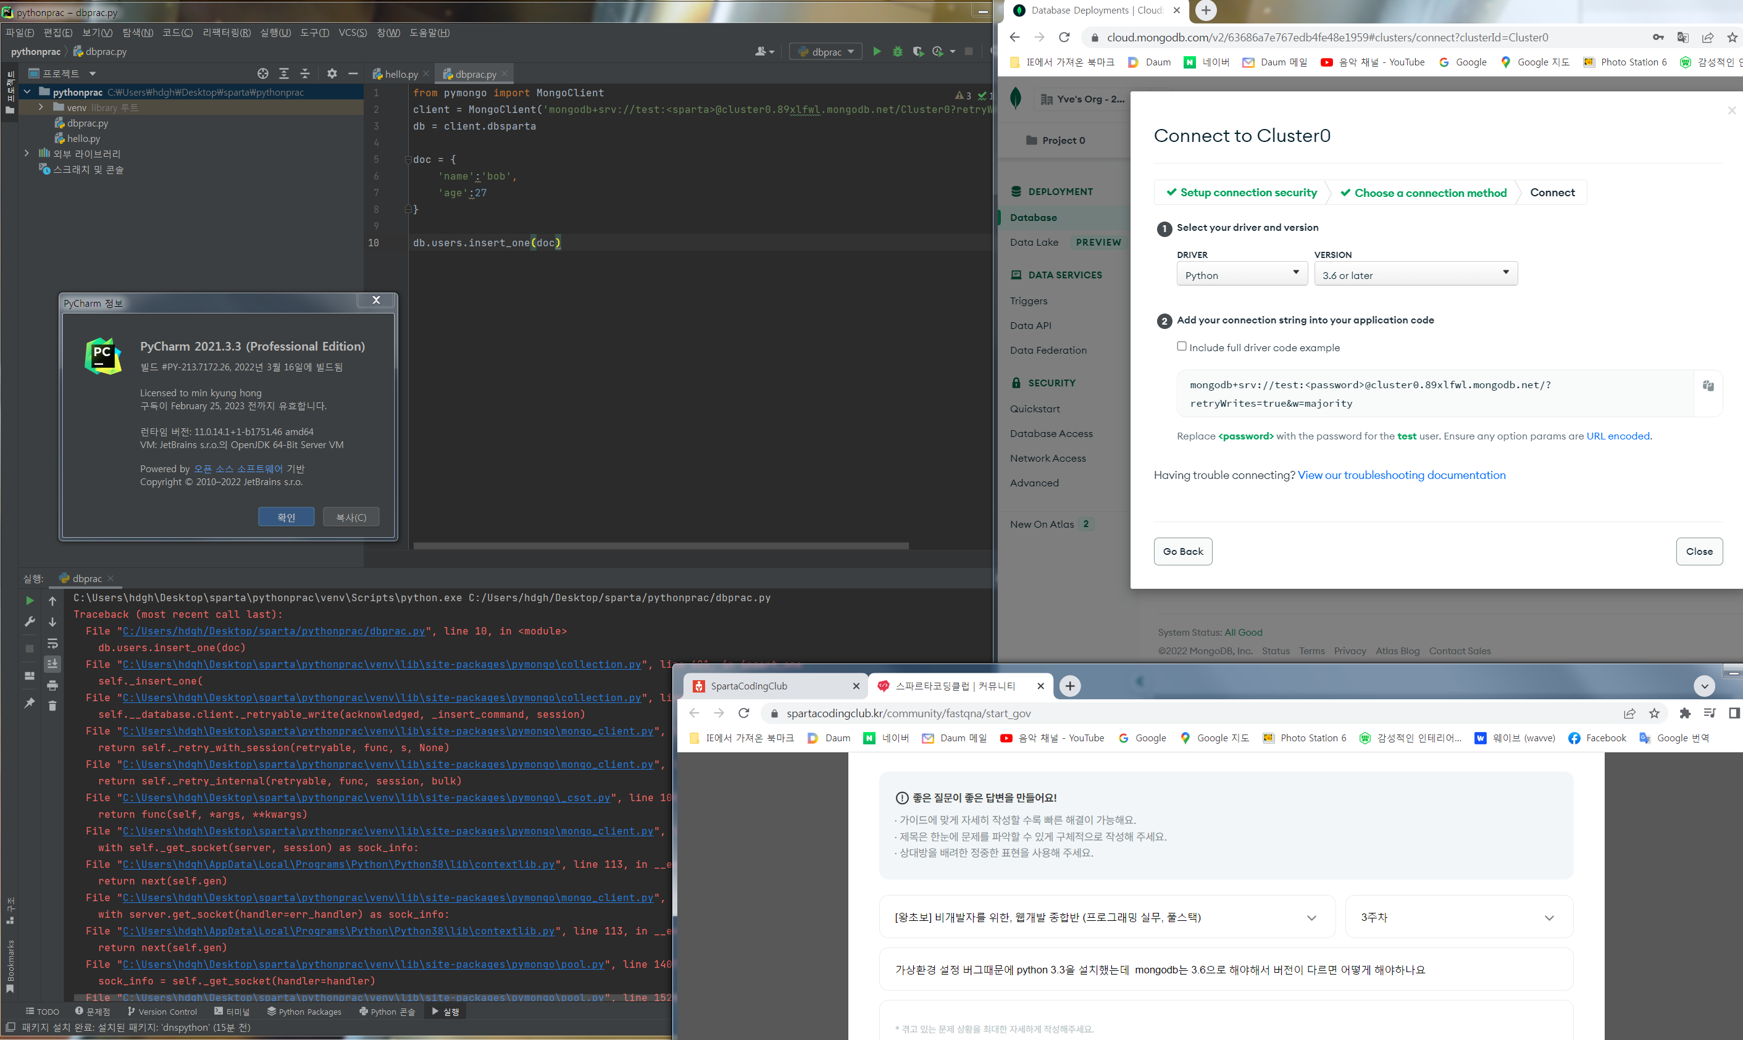Click Expand All icon in project panel
The width and height of the screenshot is (1743, 1040).
pos(284,73)
